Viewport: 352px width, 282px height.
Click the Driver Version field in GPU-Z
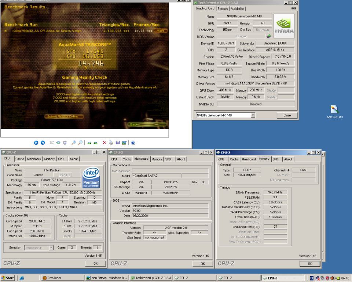coord(256,83)
